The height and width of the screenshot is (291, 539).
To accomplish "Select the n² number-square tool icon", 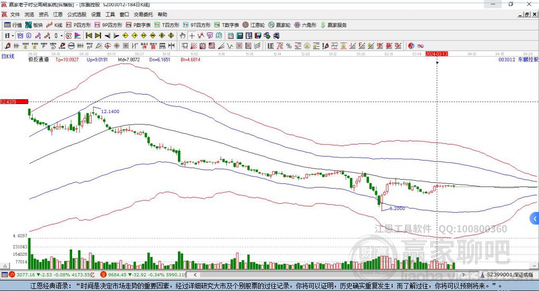I will [89, 46].
